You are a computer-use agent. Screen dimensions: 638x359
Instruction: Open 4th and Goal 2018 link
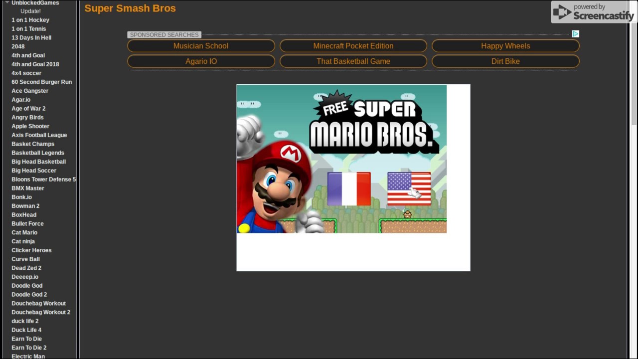pyautogui.click(x=35, y=64)
